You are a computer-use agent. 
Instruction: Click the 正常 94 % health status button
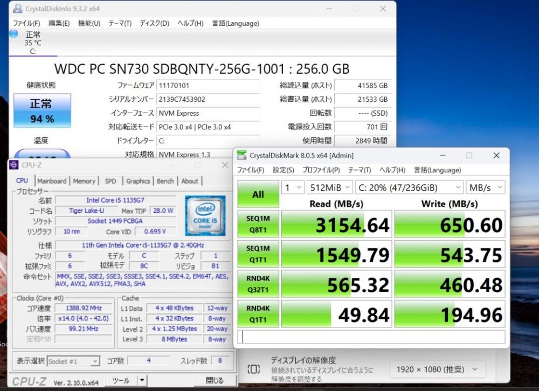pyautogui.click(x=42, y=110)
